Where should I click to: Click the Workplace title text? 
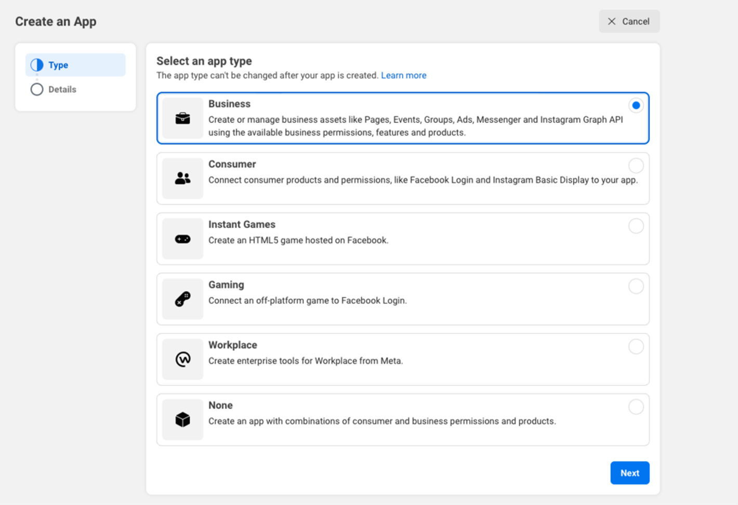(x=233, y=345)
